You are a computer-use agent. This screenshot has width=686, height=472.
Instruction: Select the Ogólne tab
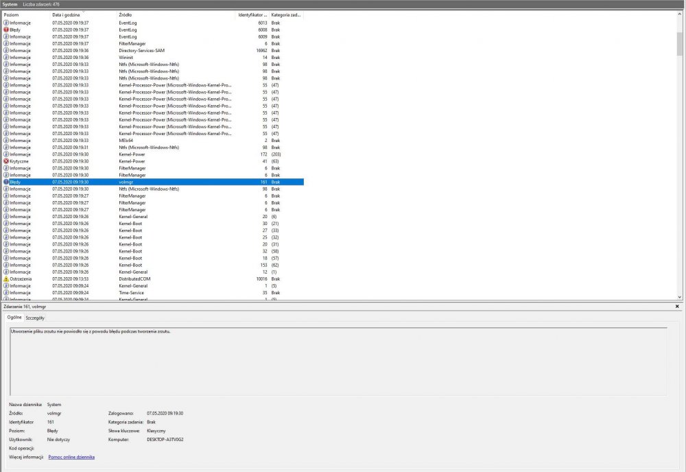coord(14,318)
